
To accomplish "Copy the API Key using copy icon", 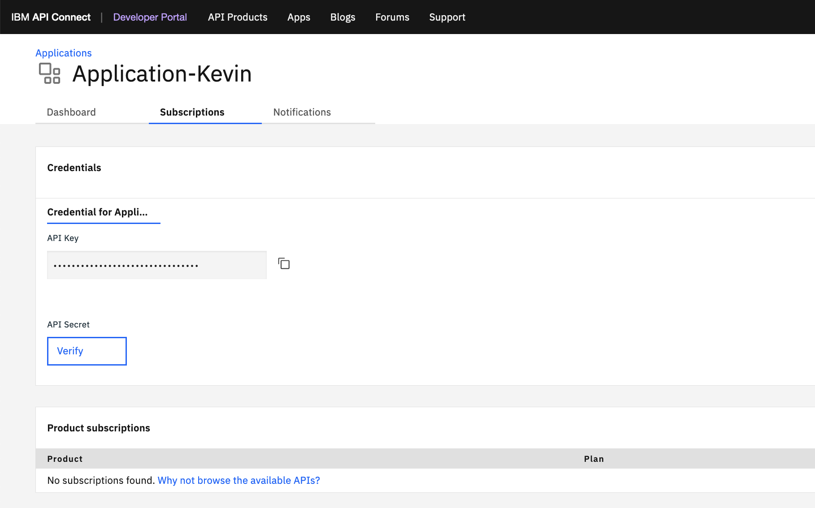I will click(284, 264).
